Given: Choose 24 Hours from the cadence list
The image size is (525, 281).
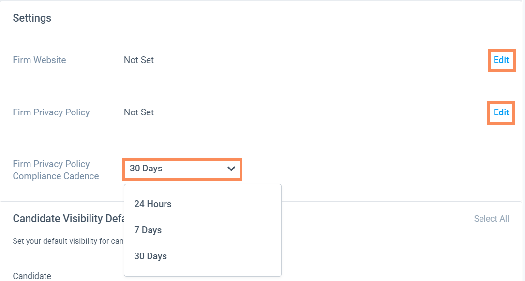Looking at the screenshot, I should point(153,204).
